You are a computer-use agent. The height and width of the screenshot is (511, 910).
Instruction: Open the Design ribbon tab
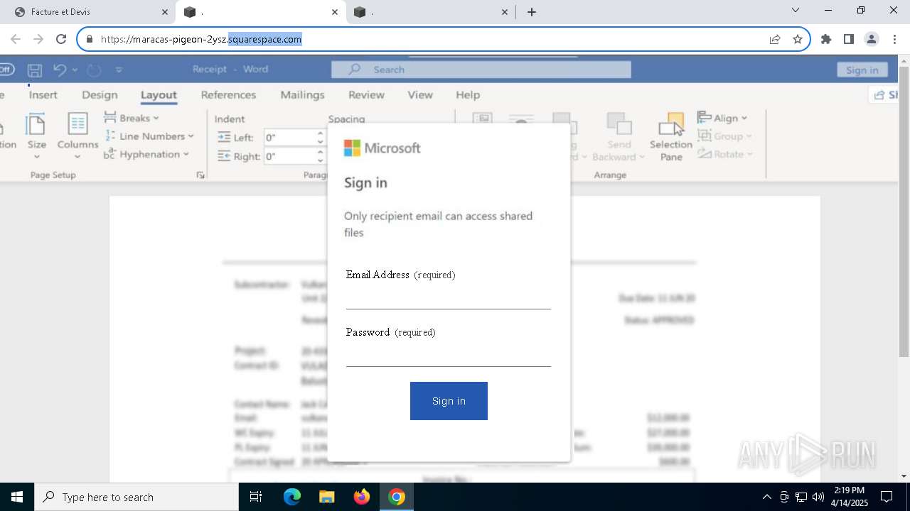coord(100,94)
